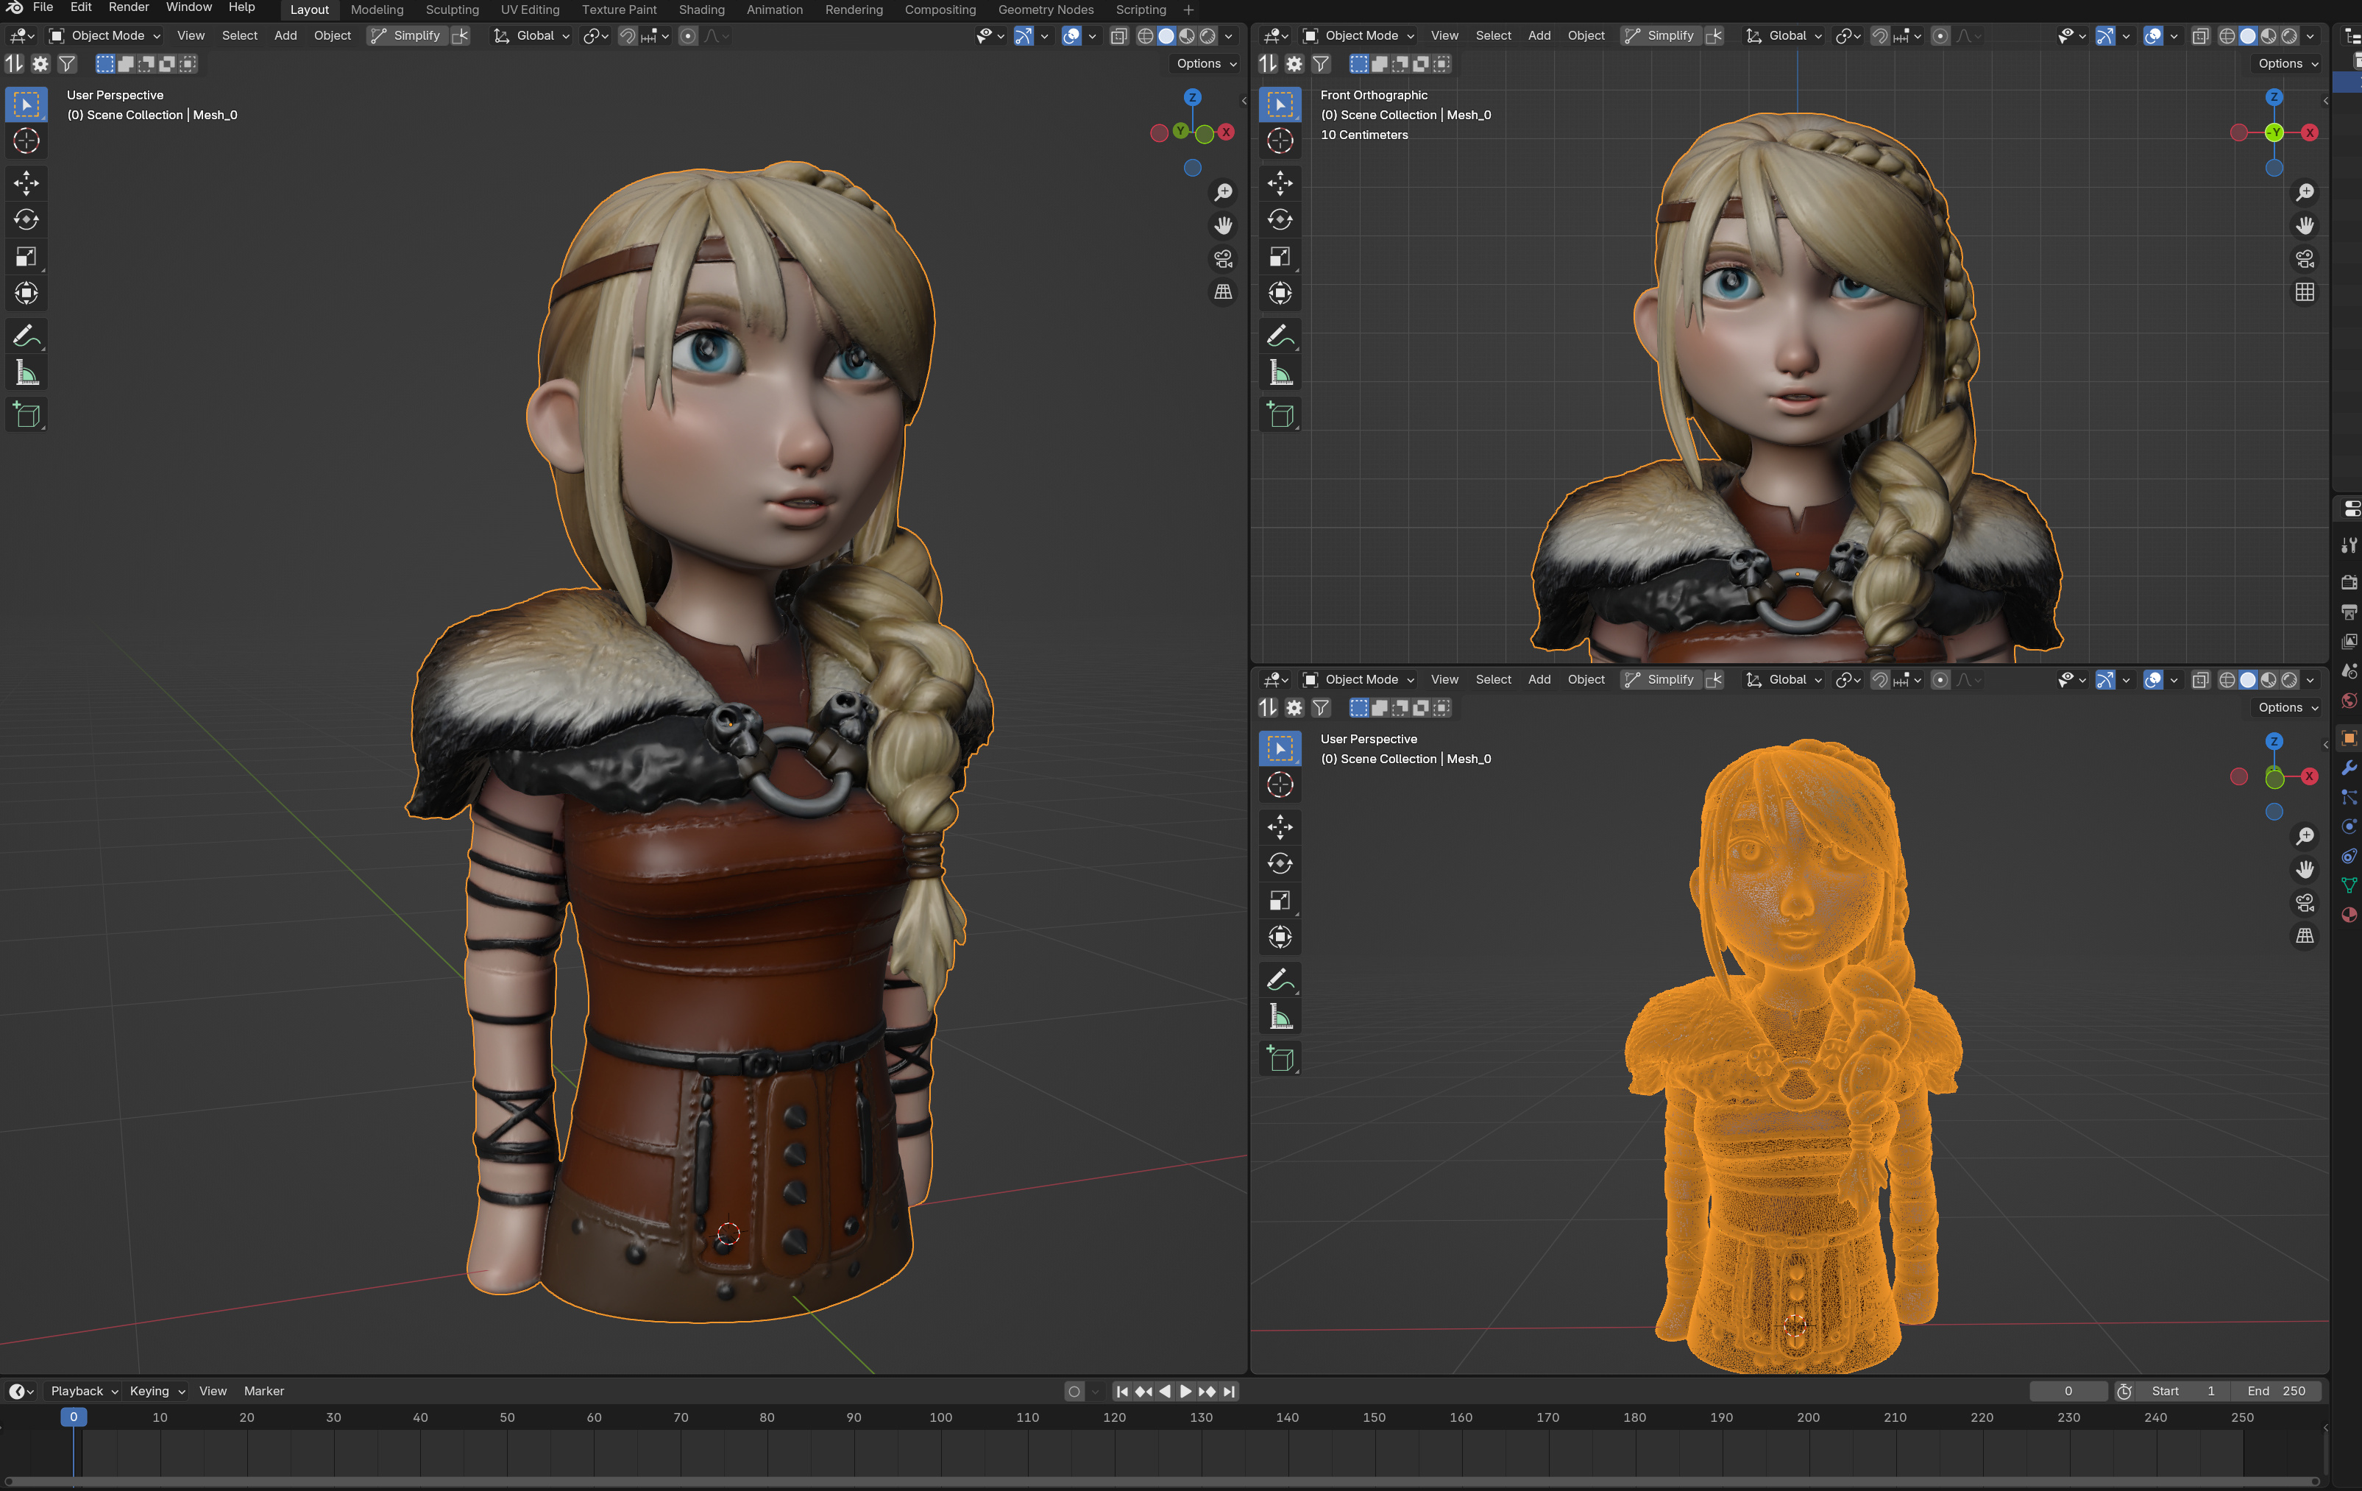Click the filter funnel icon in the left viewport header
Image resolution: width=2362 pixels, height=1491 pixels.
pos(67,64)
